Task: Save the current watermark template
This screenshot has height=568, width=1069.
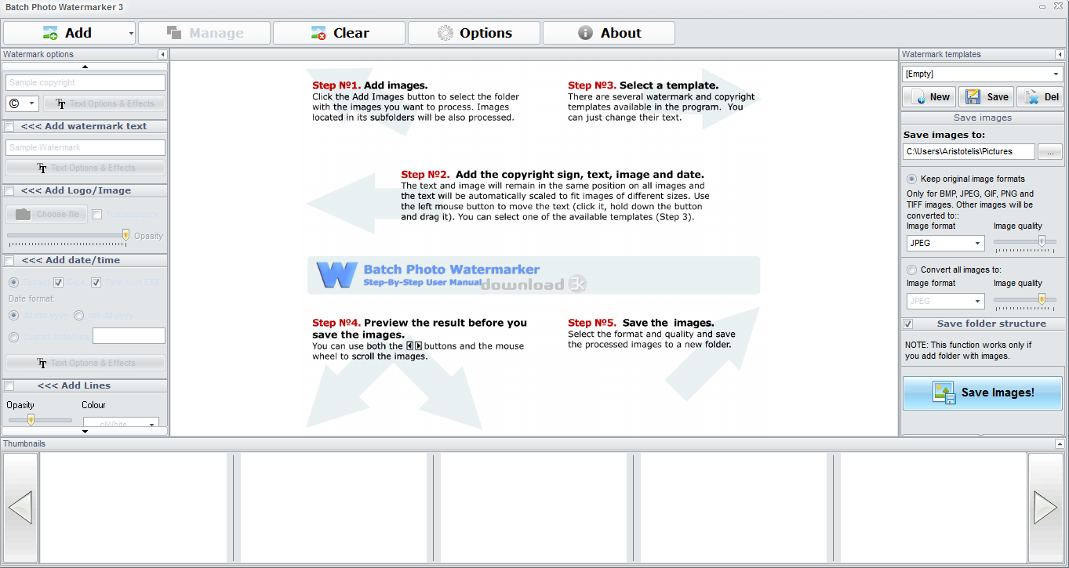Action: pos(986,97)
